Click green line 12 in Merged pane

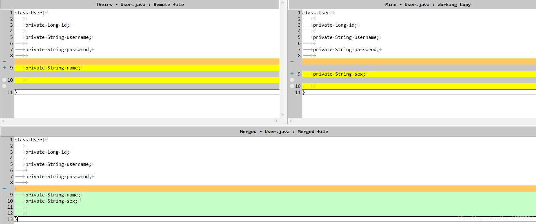pos(275,213)
